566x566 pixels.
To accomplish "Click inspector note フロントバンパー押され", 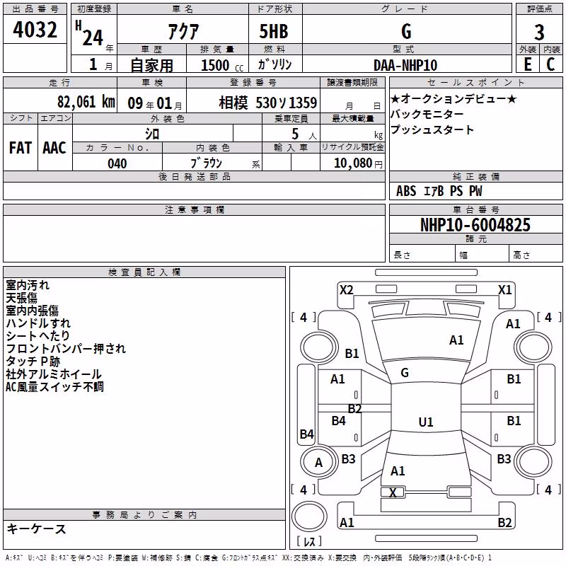I will pos(66,348).
